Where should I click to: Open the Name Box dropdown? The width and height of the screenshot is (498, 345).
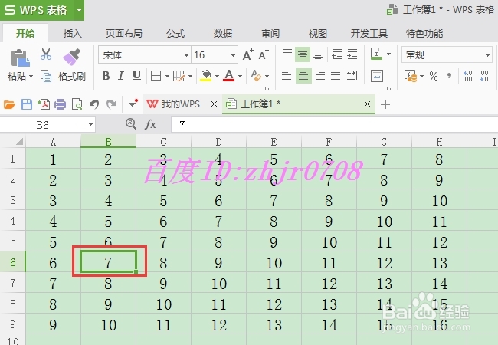click(90, 124)
